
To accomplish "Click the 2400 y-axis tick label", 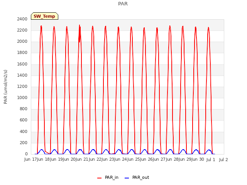I will pyautogui.click(x=22, y=19).
